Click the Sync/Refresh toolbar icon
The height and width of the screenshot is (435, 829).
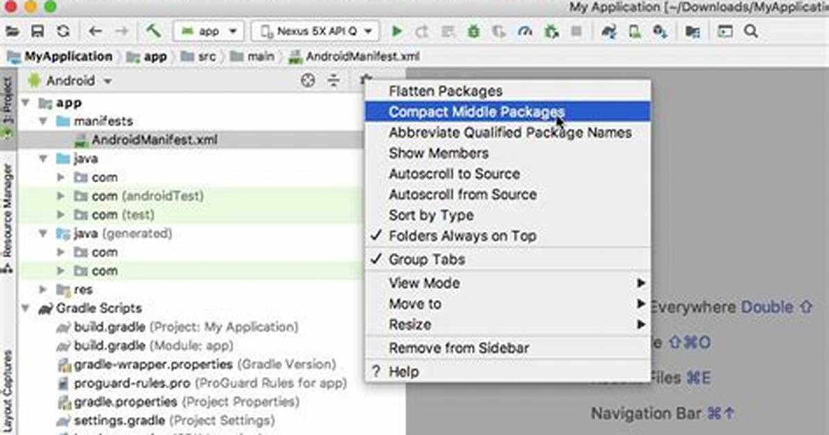pyautogui.click(x=64, y=32)
